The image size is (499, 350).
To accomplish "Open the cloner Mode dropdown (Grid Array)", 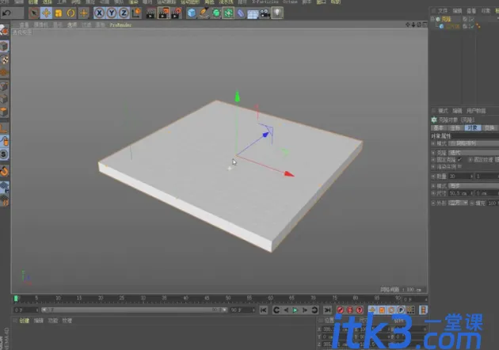I will point(474,144).
